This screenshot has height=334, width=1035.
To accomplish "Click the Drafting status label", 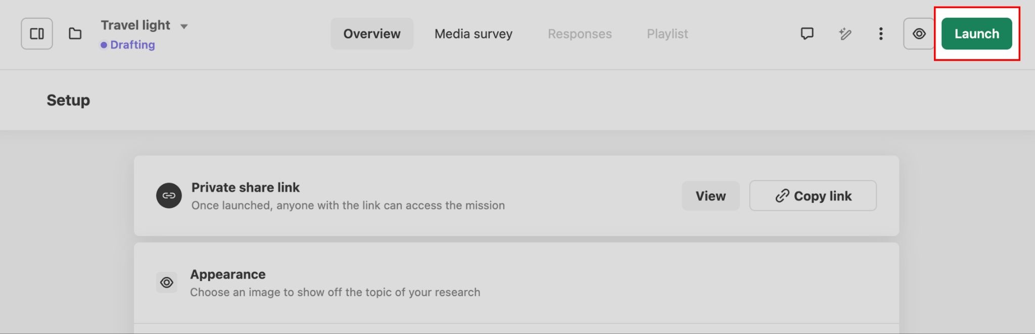I will point(132,45).
